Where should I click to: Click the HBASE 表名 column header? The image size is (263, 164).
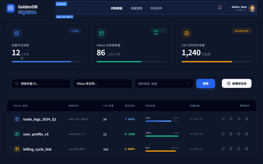point(21,105)
